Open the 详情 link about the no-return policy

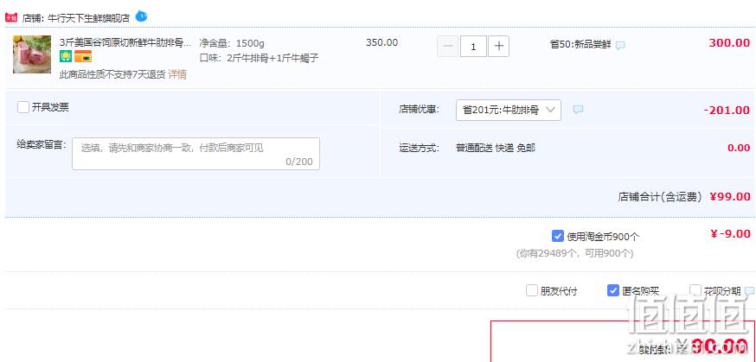pos(177,74)
